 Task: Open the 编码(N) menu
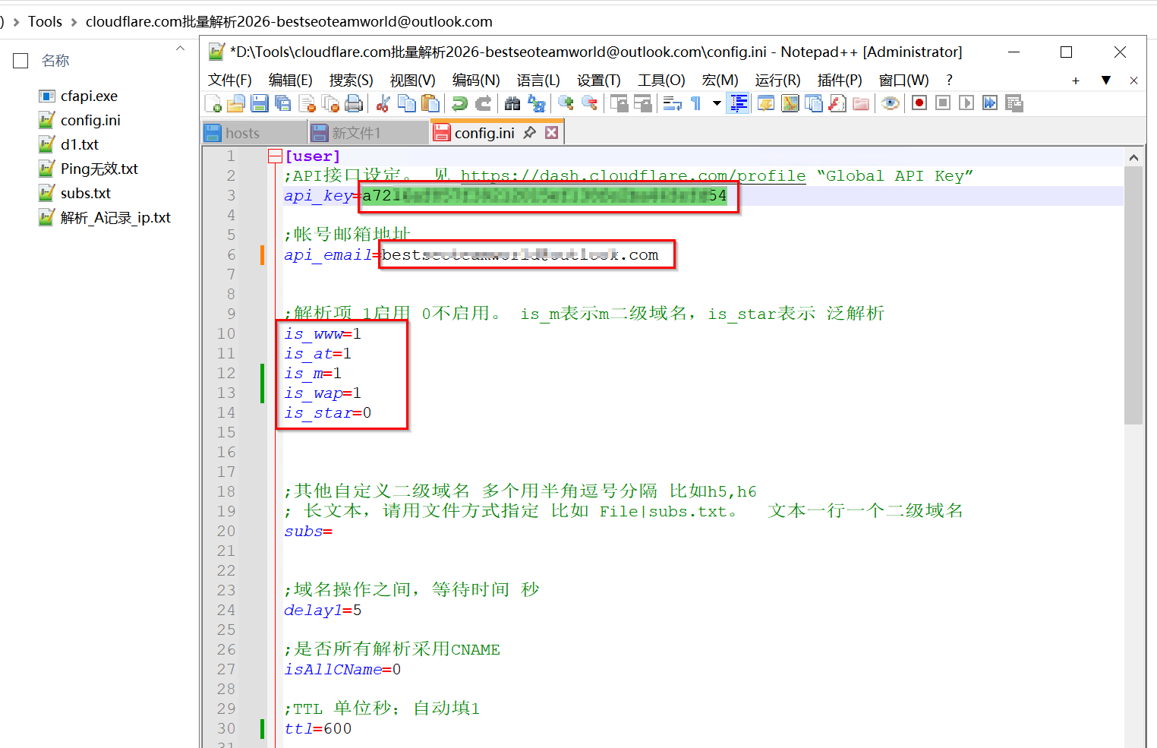tap(475, 80)
